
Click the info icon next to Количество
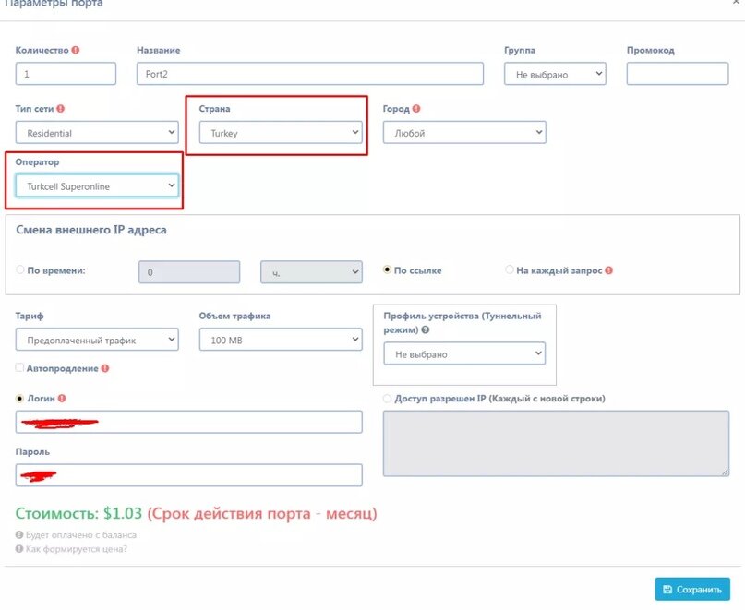[x=76, y=50]
